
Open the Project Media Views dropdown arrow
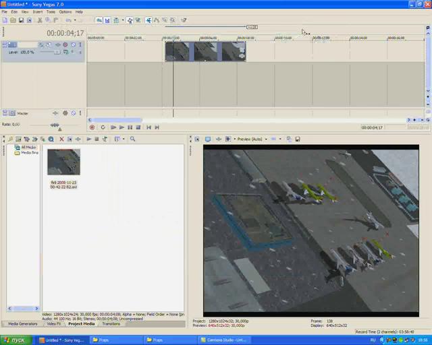(x=124, y=139)
